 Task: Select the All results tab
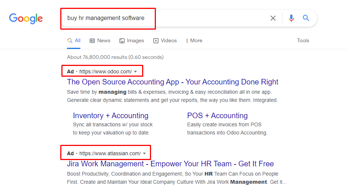tap(74, 41)
